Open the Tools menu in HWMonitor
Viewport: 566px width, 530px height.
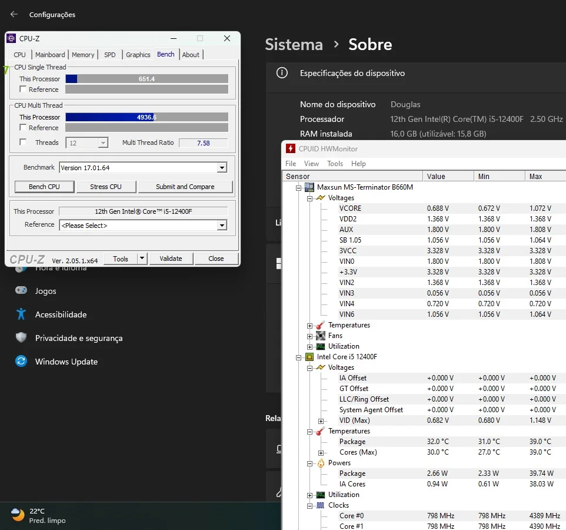click(335, 164)
